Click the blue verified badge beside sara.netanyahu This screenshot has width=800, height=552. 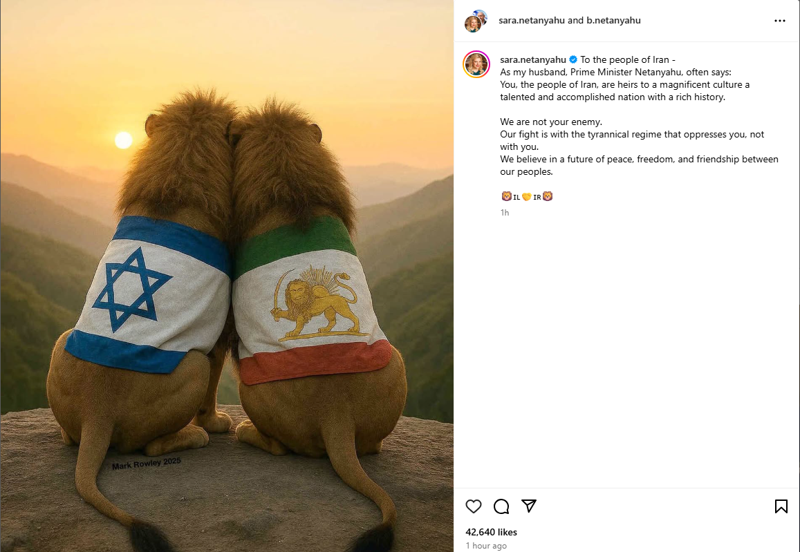click(573, 60)
